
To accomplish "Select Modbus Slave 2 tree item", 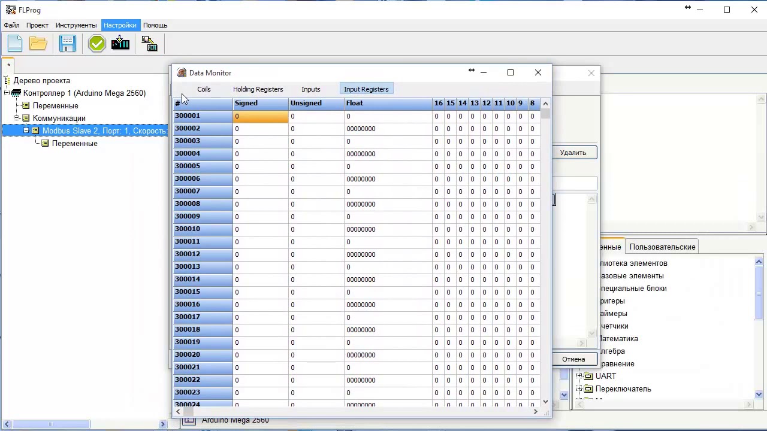I will [104, 130].
